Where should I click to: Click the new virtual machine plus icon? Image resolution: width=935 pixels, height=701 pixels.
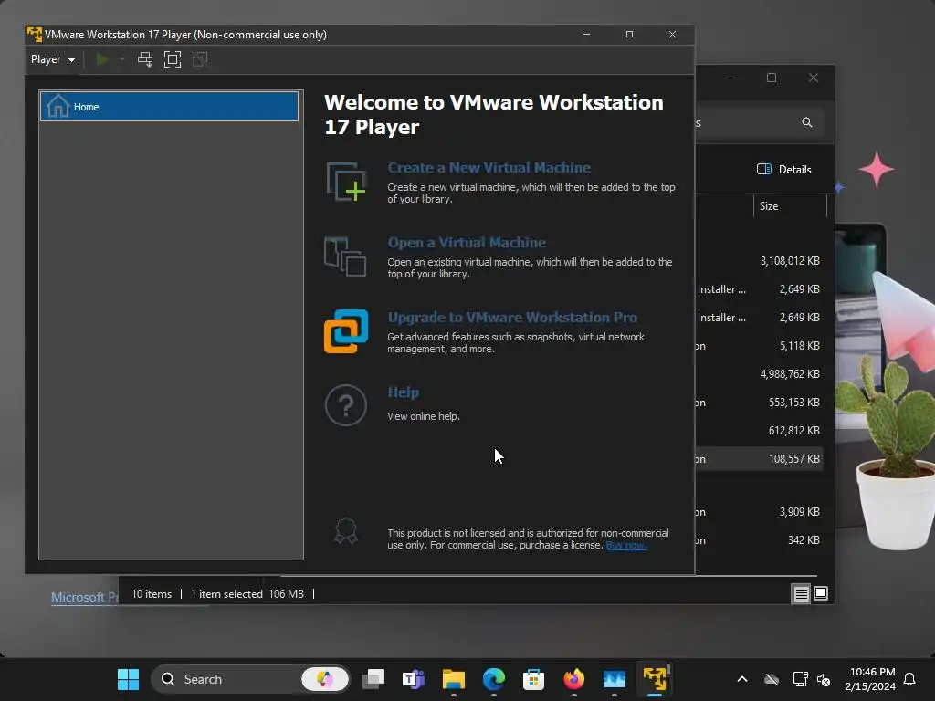point(346,182)
